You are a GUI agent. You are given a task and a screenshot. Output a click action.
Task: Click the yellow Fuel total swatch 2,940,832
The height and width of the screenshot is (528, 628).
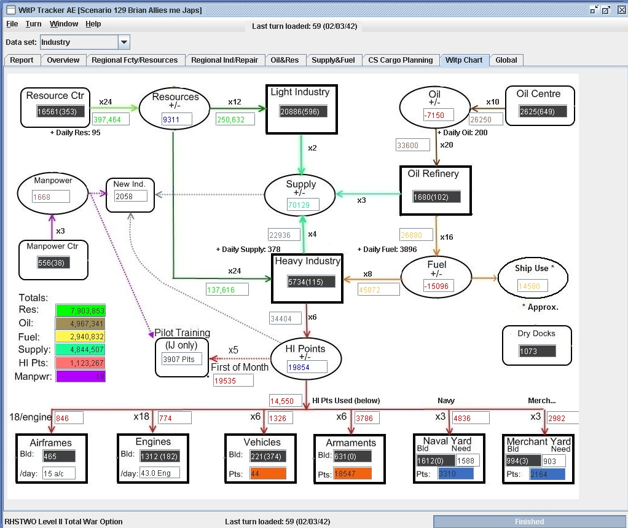tap(80, 336)
